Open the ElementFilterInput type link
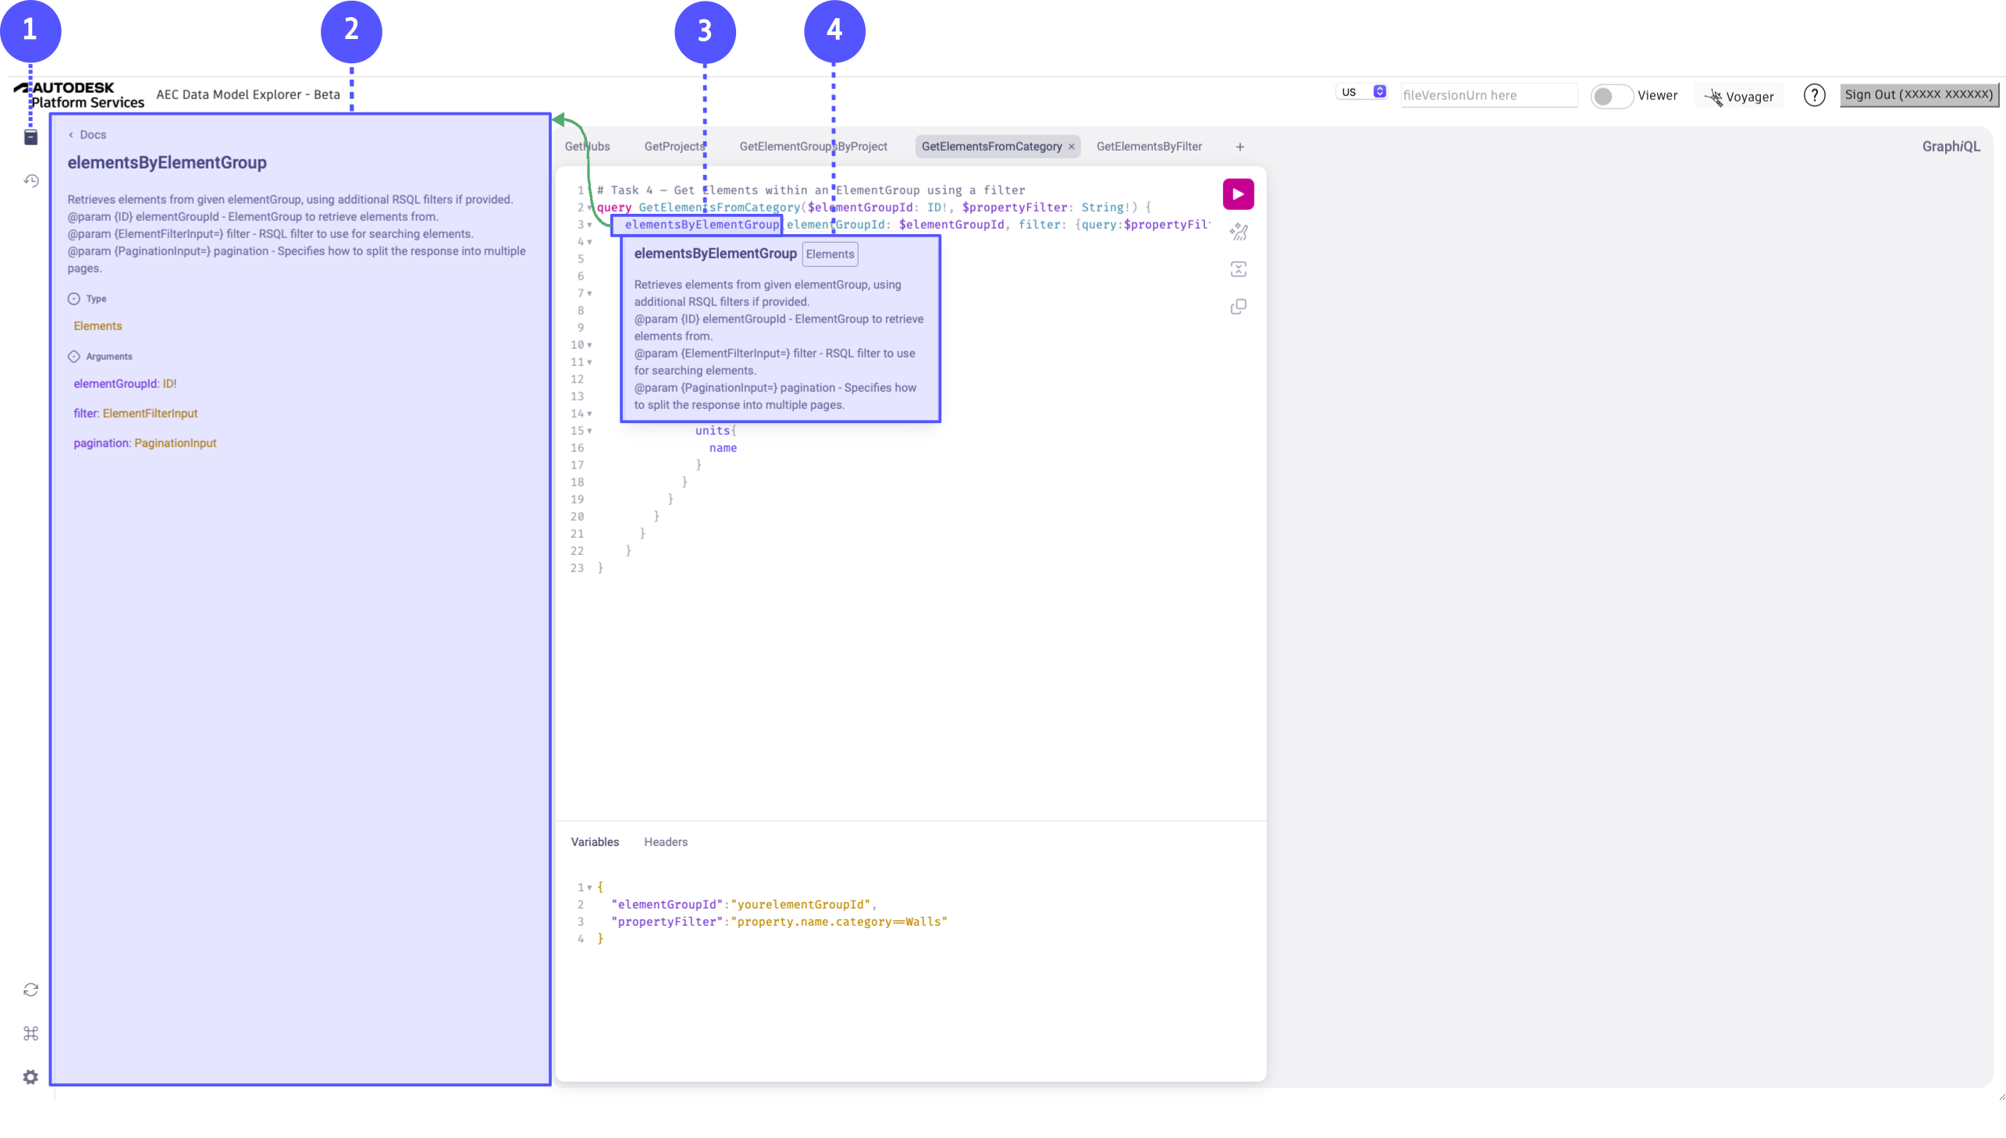 150,414
